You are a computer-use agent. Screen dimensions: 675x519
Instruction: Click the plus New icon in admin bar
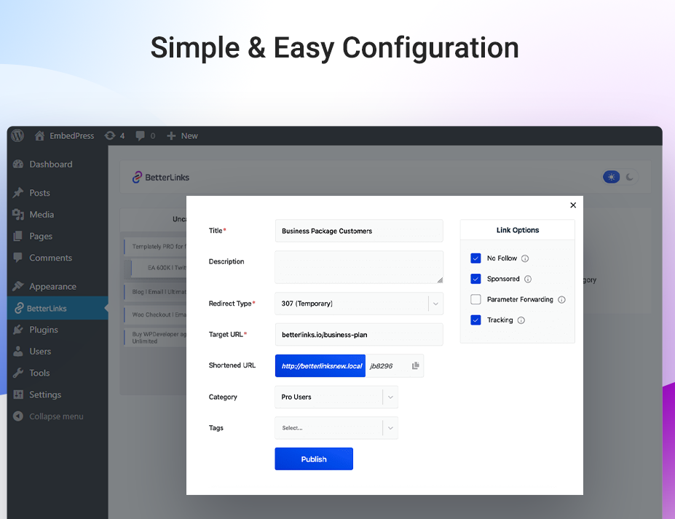(x=171, y=136)
